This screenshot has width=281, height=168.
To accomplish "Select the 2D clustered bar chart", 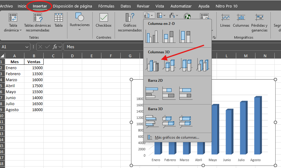I will click(x=152, y=93).
